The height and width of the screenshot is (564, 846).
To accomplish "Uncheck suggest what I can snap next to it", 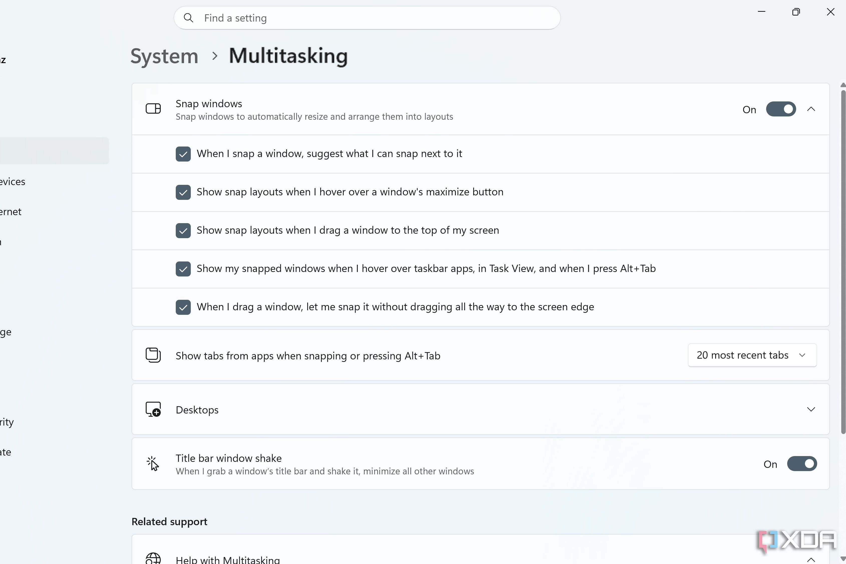I will pyautogui.click(x=183, y=154).
